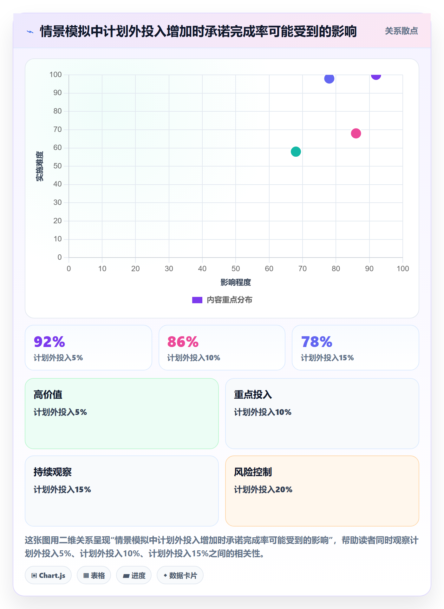
Task: Toggle the 内容重点分布 legend color swatch
Action: 197,300
